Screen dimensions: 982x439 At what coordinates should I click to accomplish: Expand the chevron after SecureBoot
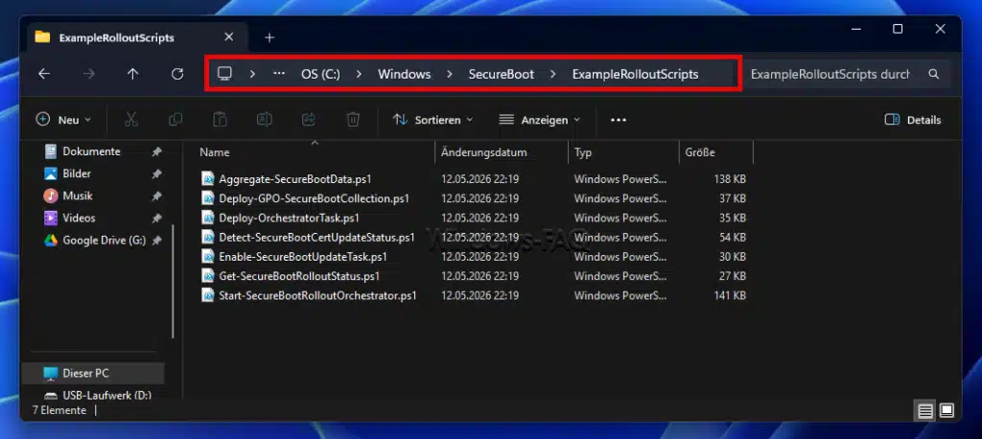[x=553, y=74]
